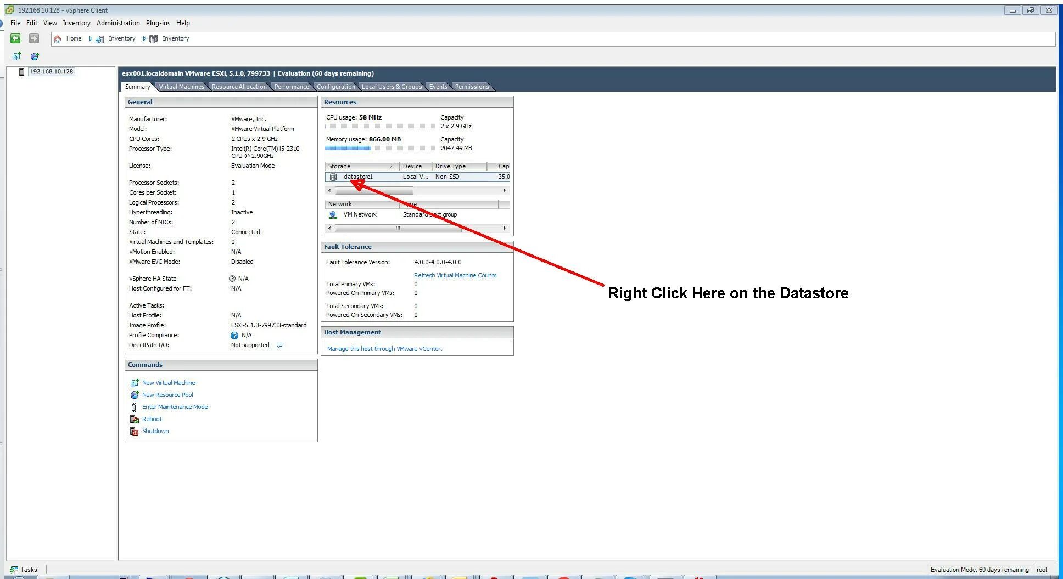Switch to the Events tab
Image resolution: width=1063 pixels, height=579 pixels.
438,87
